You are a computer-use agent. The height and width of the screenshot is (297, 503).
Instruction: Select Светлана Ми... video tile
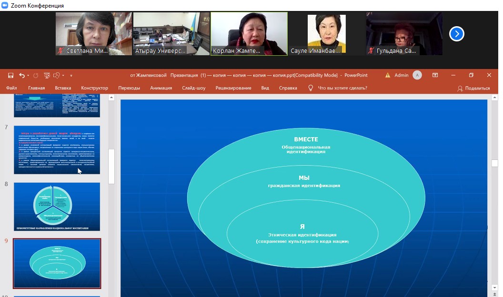click(94, 34)
